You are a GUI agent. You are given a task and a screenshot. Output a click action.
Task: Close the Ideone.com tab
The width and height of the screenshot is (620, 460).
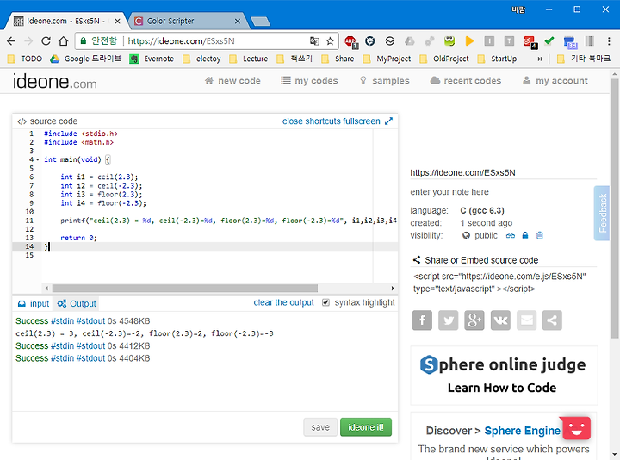[117, 21]
